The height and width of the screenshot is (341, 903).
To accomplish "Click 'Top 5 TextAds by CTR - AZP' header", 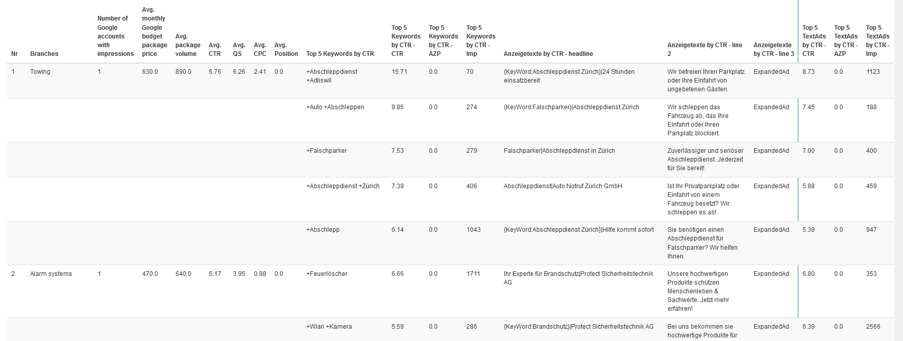I will [x=846, y=41].
